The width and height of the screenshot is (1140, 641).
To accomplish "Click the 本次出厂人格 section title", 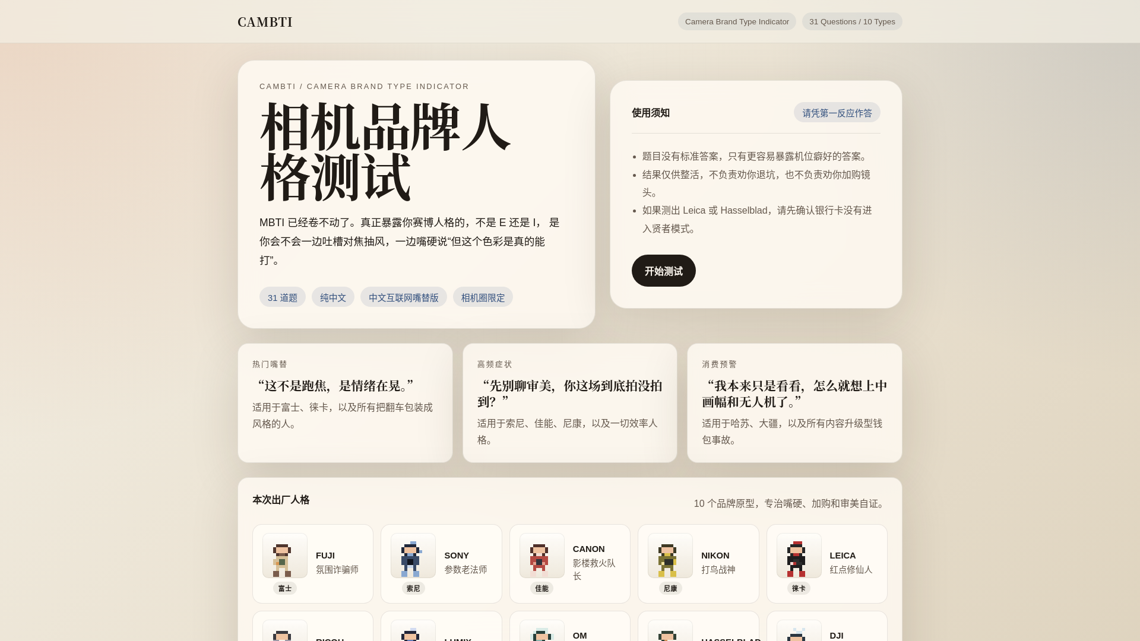I will tap(281, 500).
